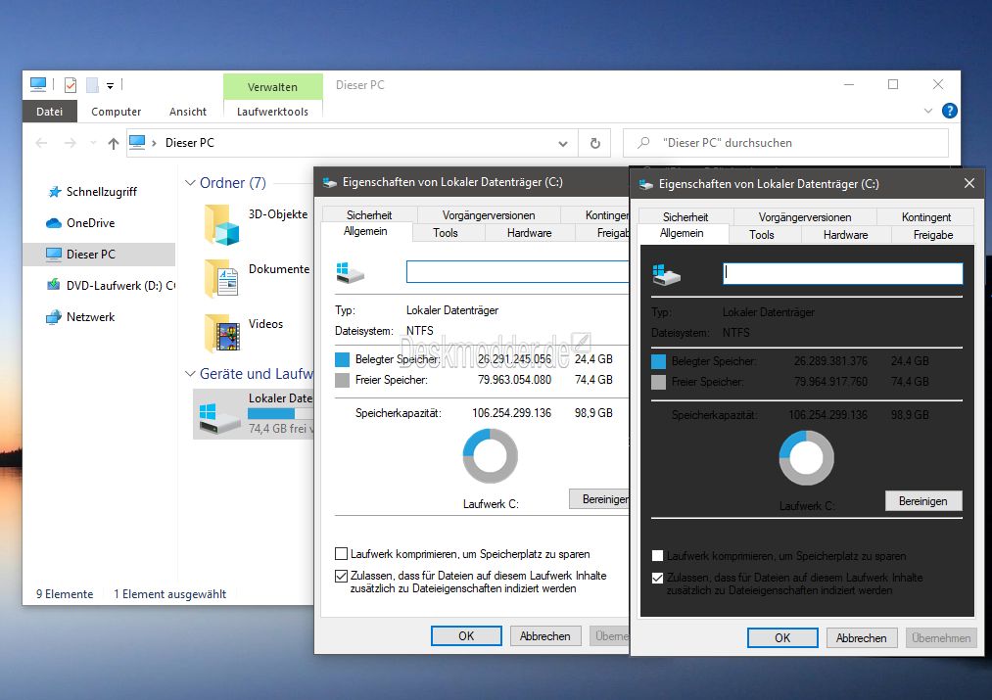992x700 pixels.
Task: Select Dieser PC in the navigation pane
Action: click(x=99, y=255)
